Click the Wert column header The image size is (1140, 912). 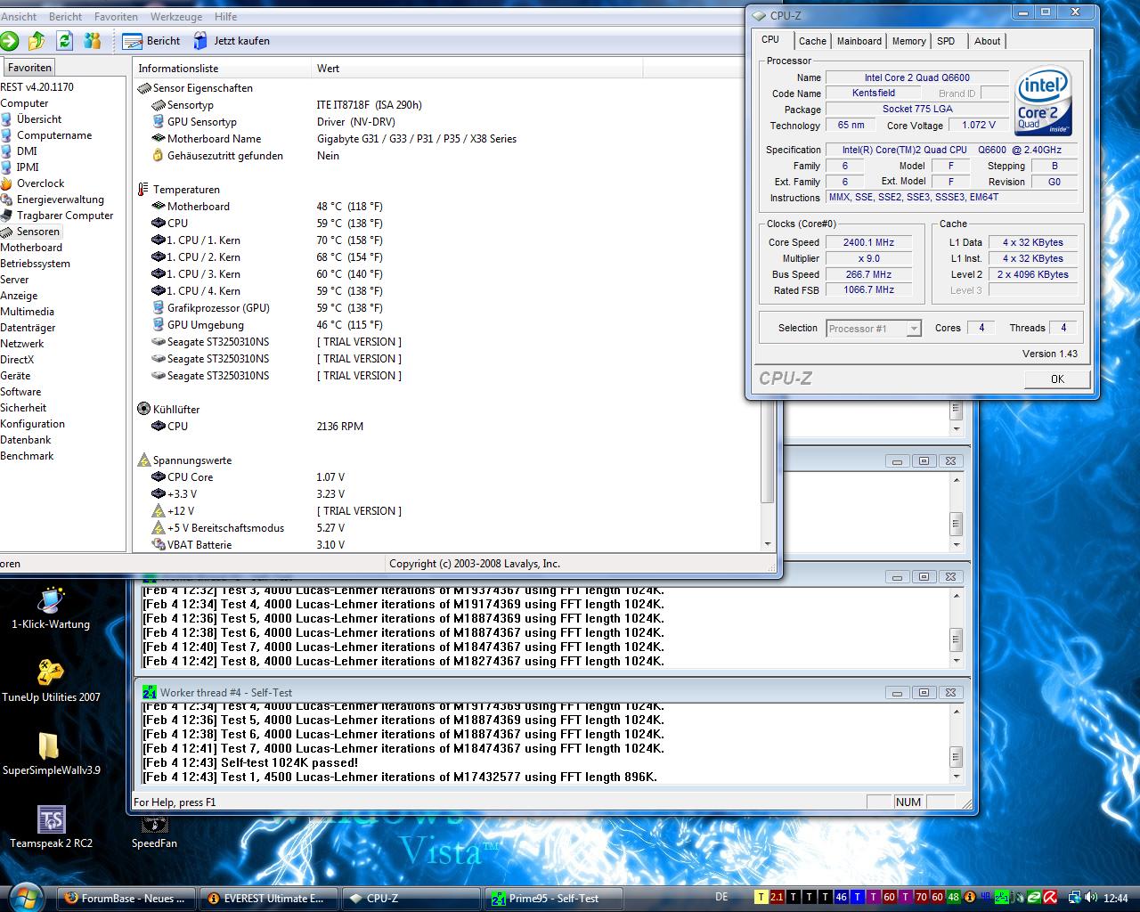[x=476, y=69]
